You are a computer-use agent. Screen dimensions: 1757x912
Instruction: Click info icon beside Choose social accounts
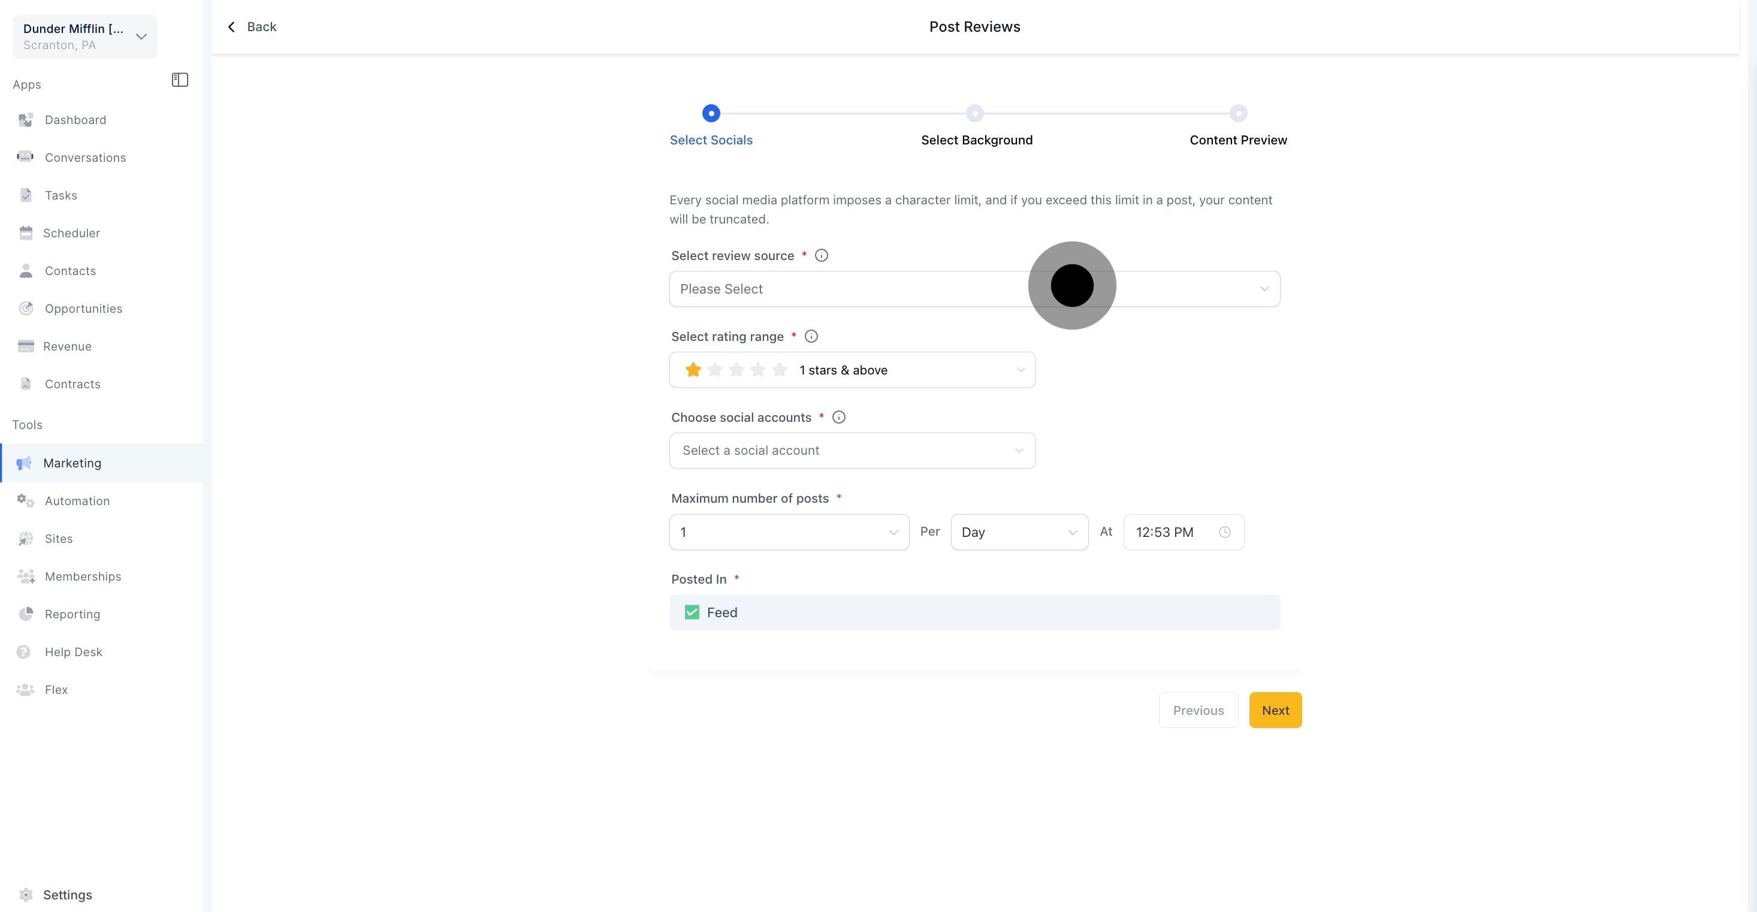pos(839,417)
